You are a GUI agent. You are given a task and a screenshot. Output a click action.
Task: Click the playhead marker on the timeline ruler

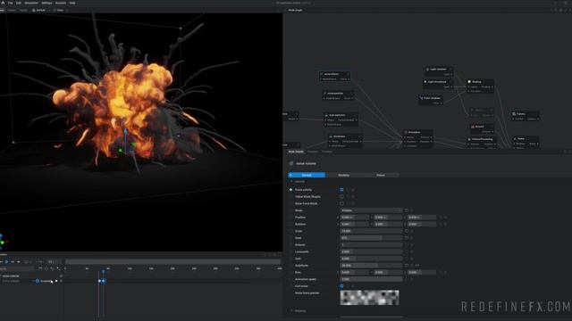click(104, 271)
